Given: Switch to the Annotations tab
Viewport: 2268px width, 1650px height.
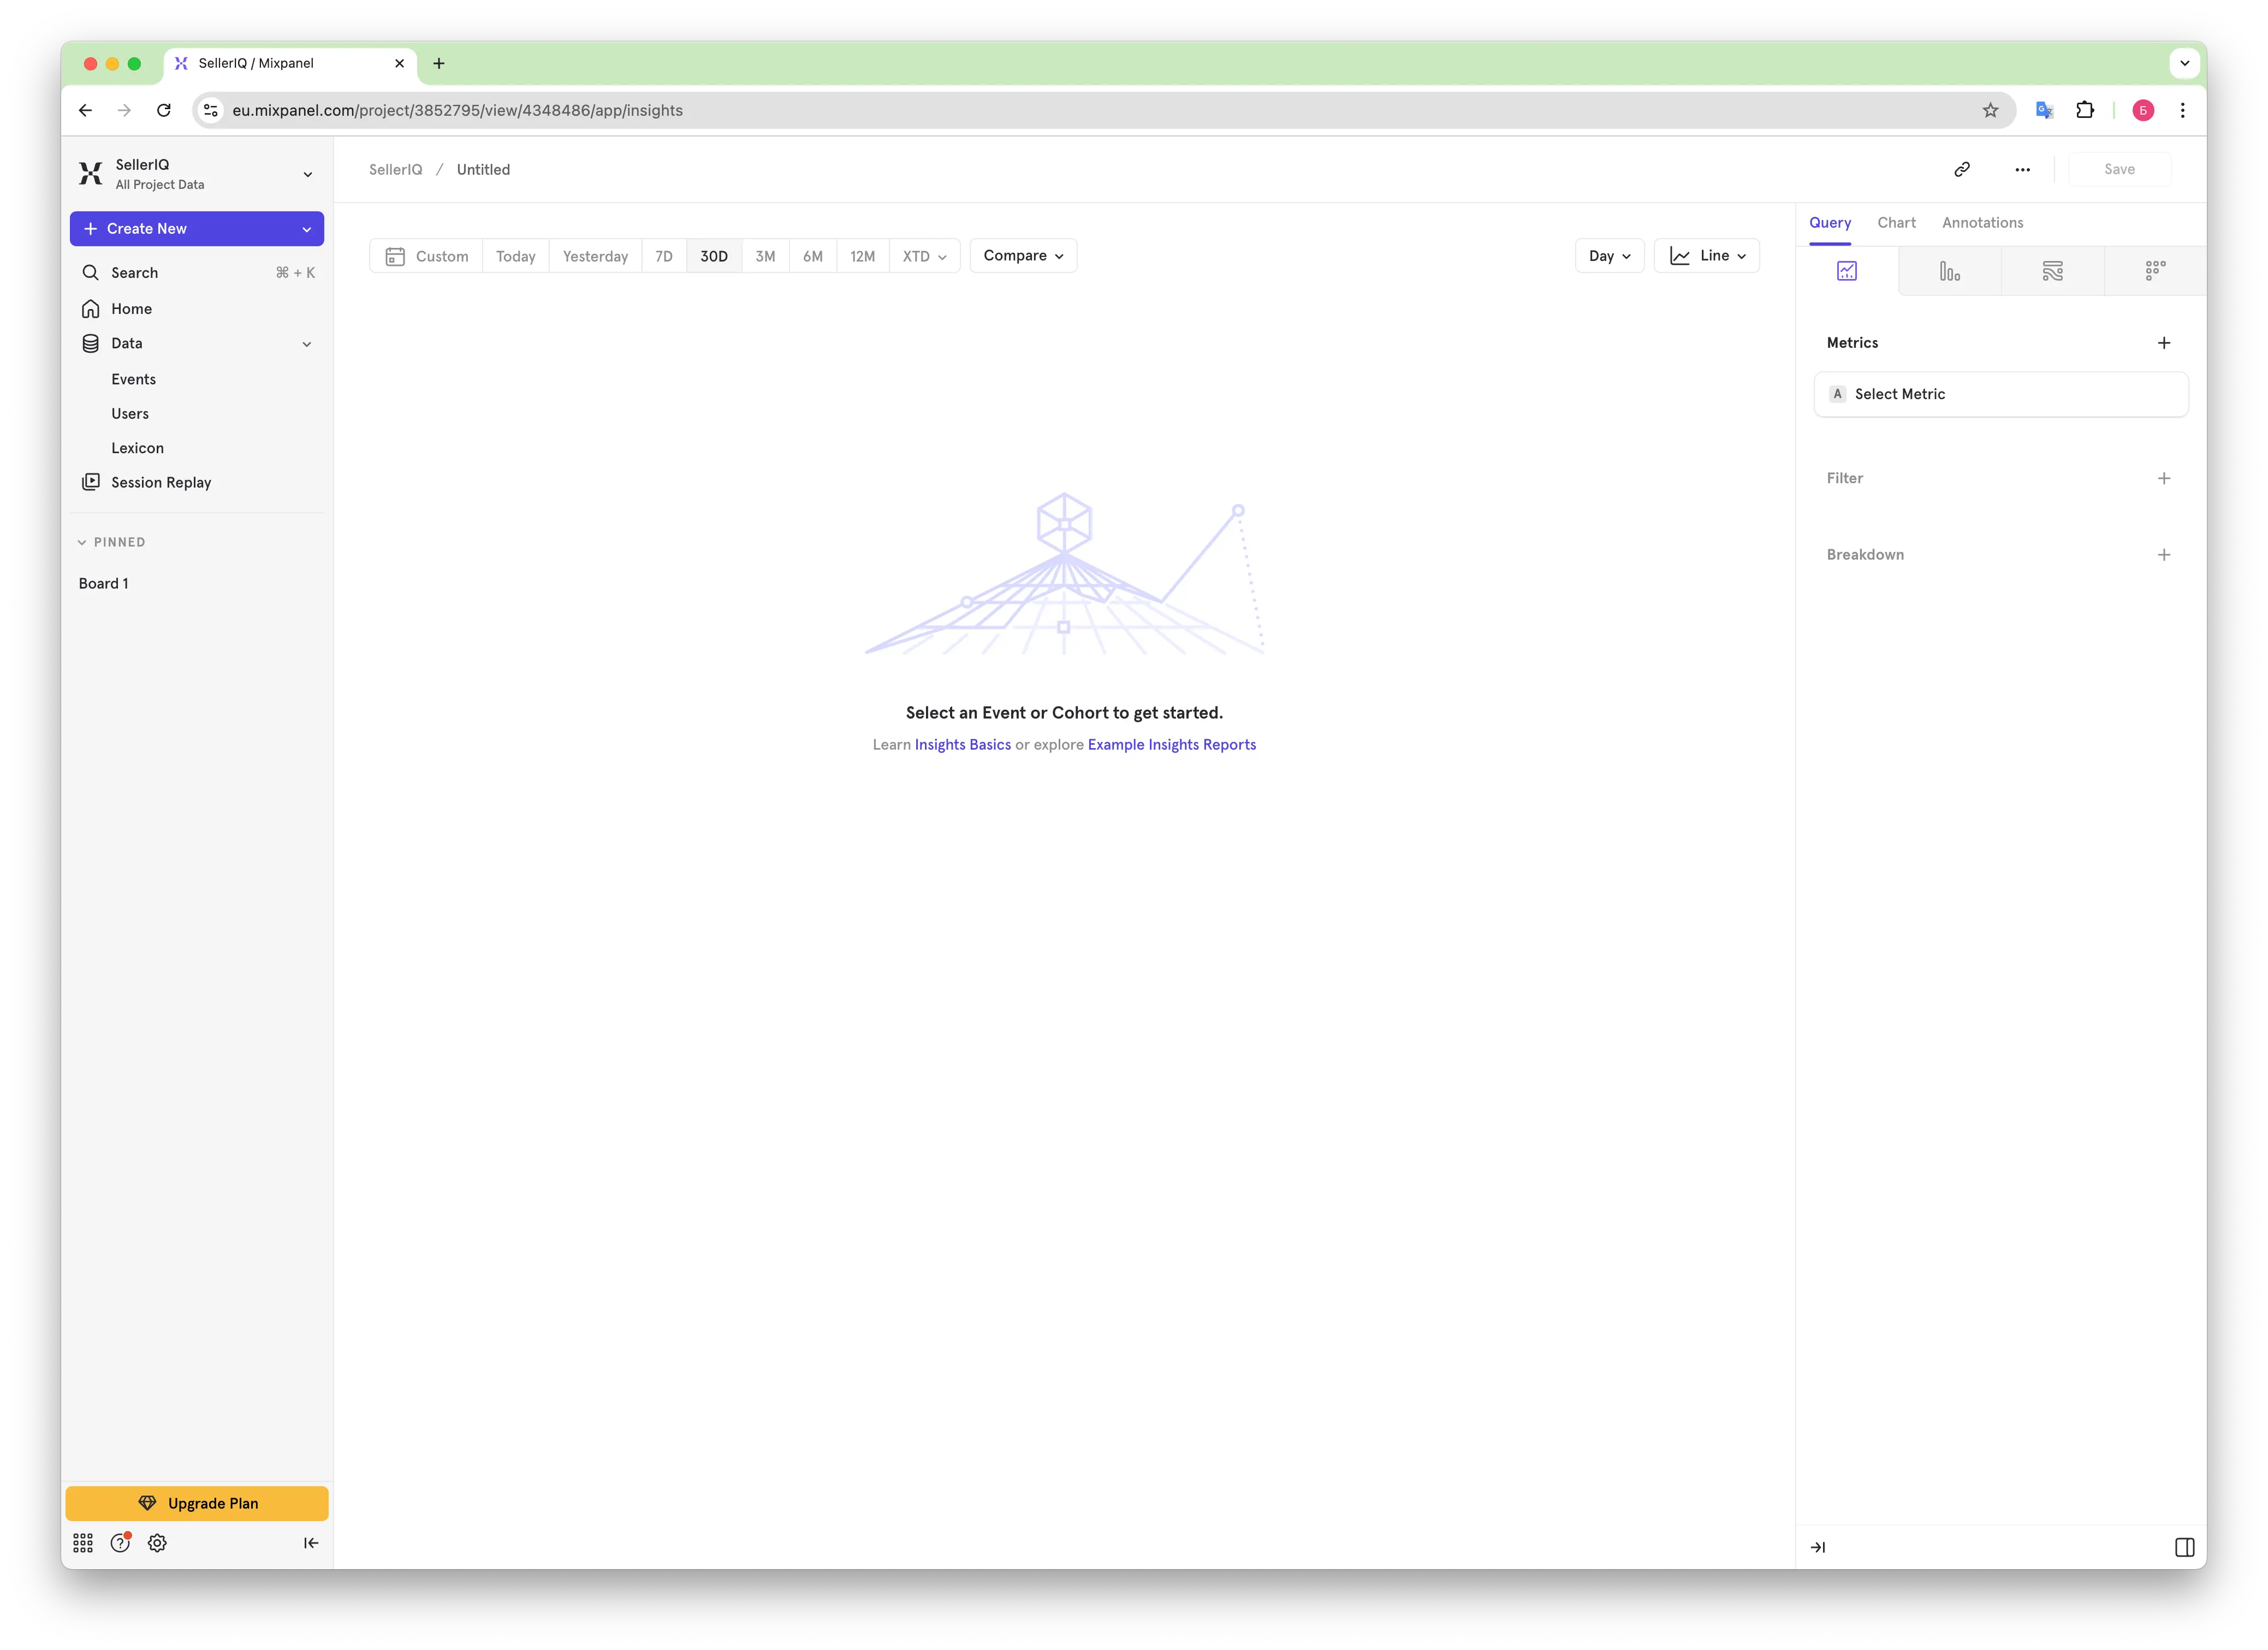Looking at the screenshot, I should point(1982,223).
